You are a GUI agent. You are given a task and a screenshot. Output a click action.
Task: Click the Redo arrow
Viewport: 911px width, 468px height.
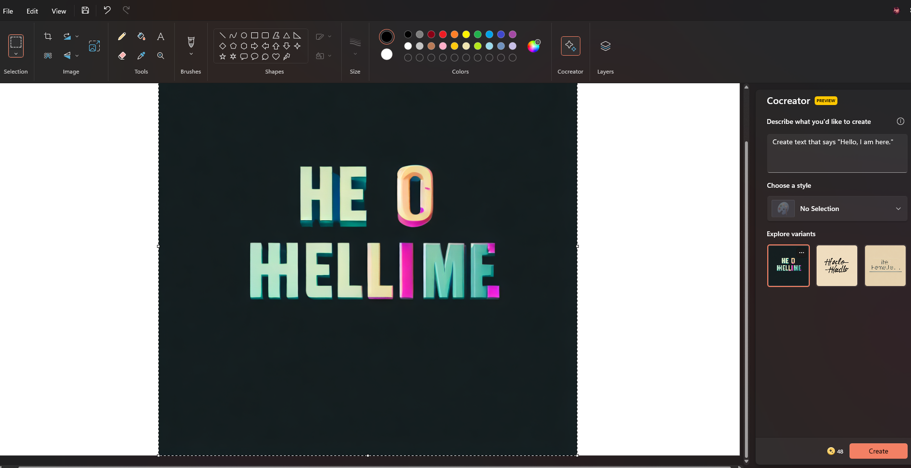tap(126, 10)
